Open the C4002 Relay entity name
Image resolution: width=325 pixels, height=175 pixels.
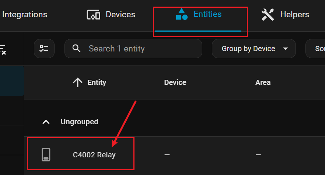click(94, 155)
